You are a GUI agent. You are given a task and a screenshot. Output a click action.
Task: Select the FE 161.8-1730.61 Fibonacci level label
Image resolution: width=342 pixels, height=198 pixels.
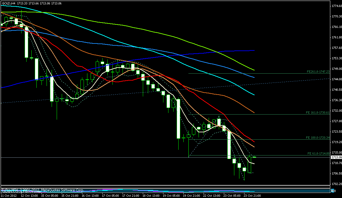click(318, 113)
